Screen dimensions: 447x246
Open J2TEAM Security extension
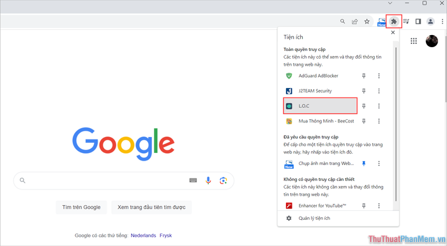coord(320,90)
